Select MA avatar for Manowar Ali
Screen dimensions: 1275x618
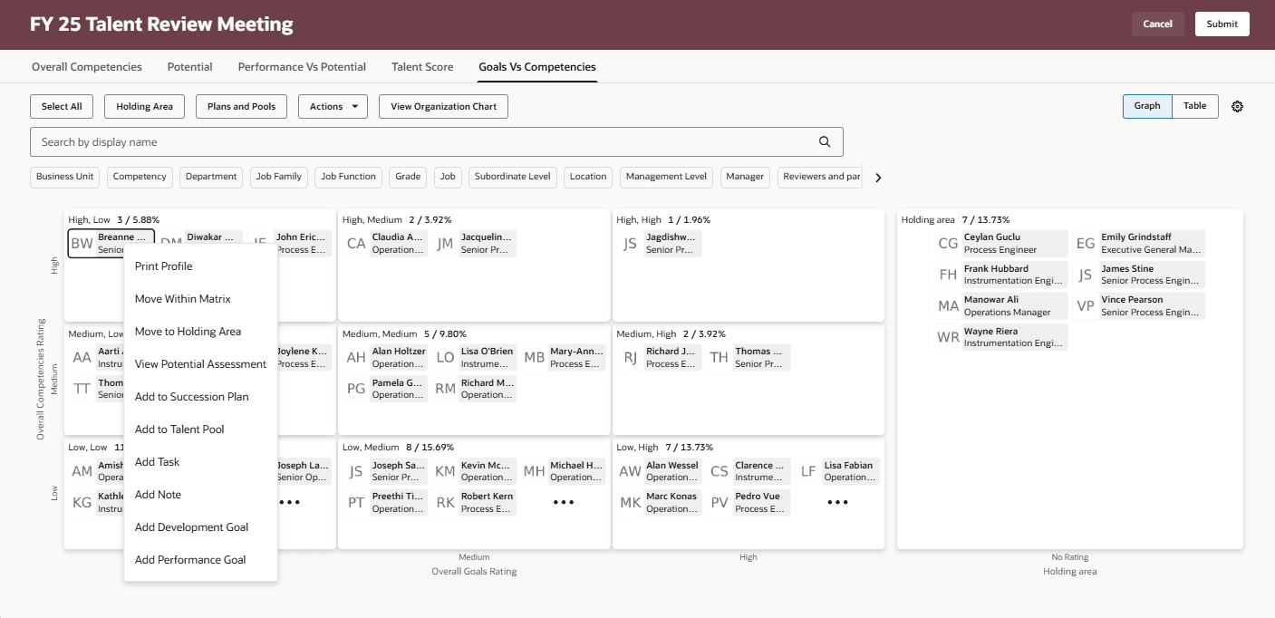click(948, 305)
